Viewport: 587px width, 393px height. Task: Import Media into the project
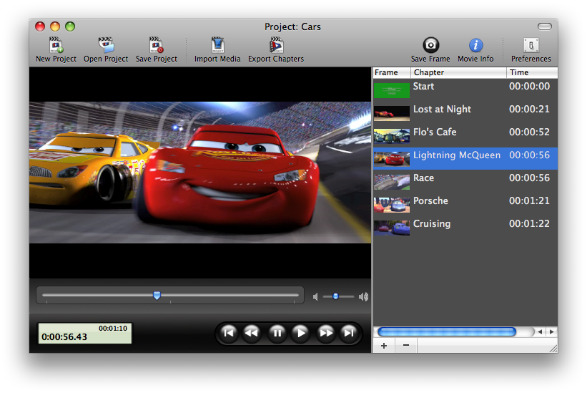tap(217, 49)
